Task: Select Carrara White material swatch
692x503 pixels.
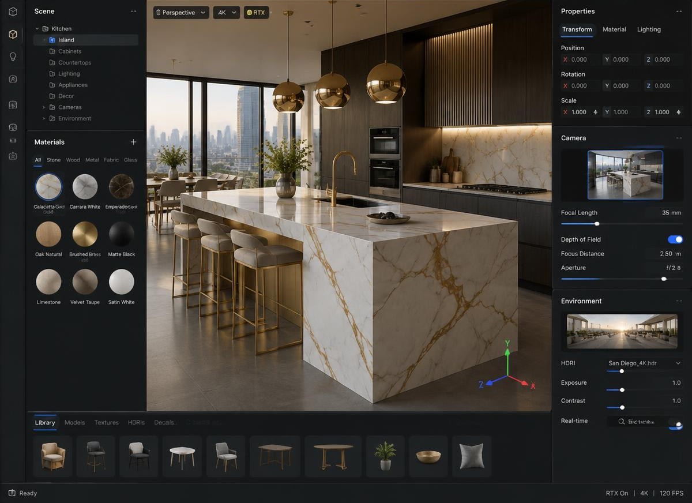Action: click(85, 186)
